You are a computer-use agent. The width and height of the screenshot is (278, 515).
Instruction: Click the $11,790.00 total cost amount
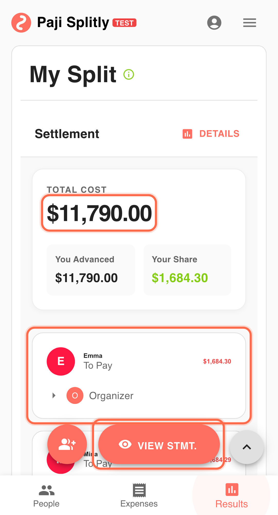[x=99, y=213]
